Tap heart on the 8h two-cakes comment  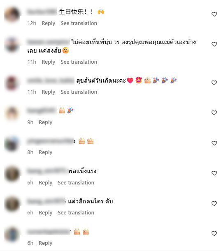click(214, 143)
